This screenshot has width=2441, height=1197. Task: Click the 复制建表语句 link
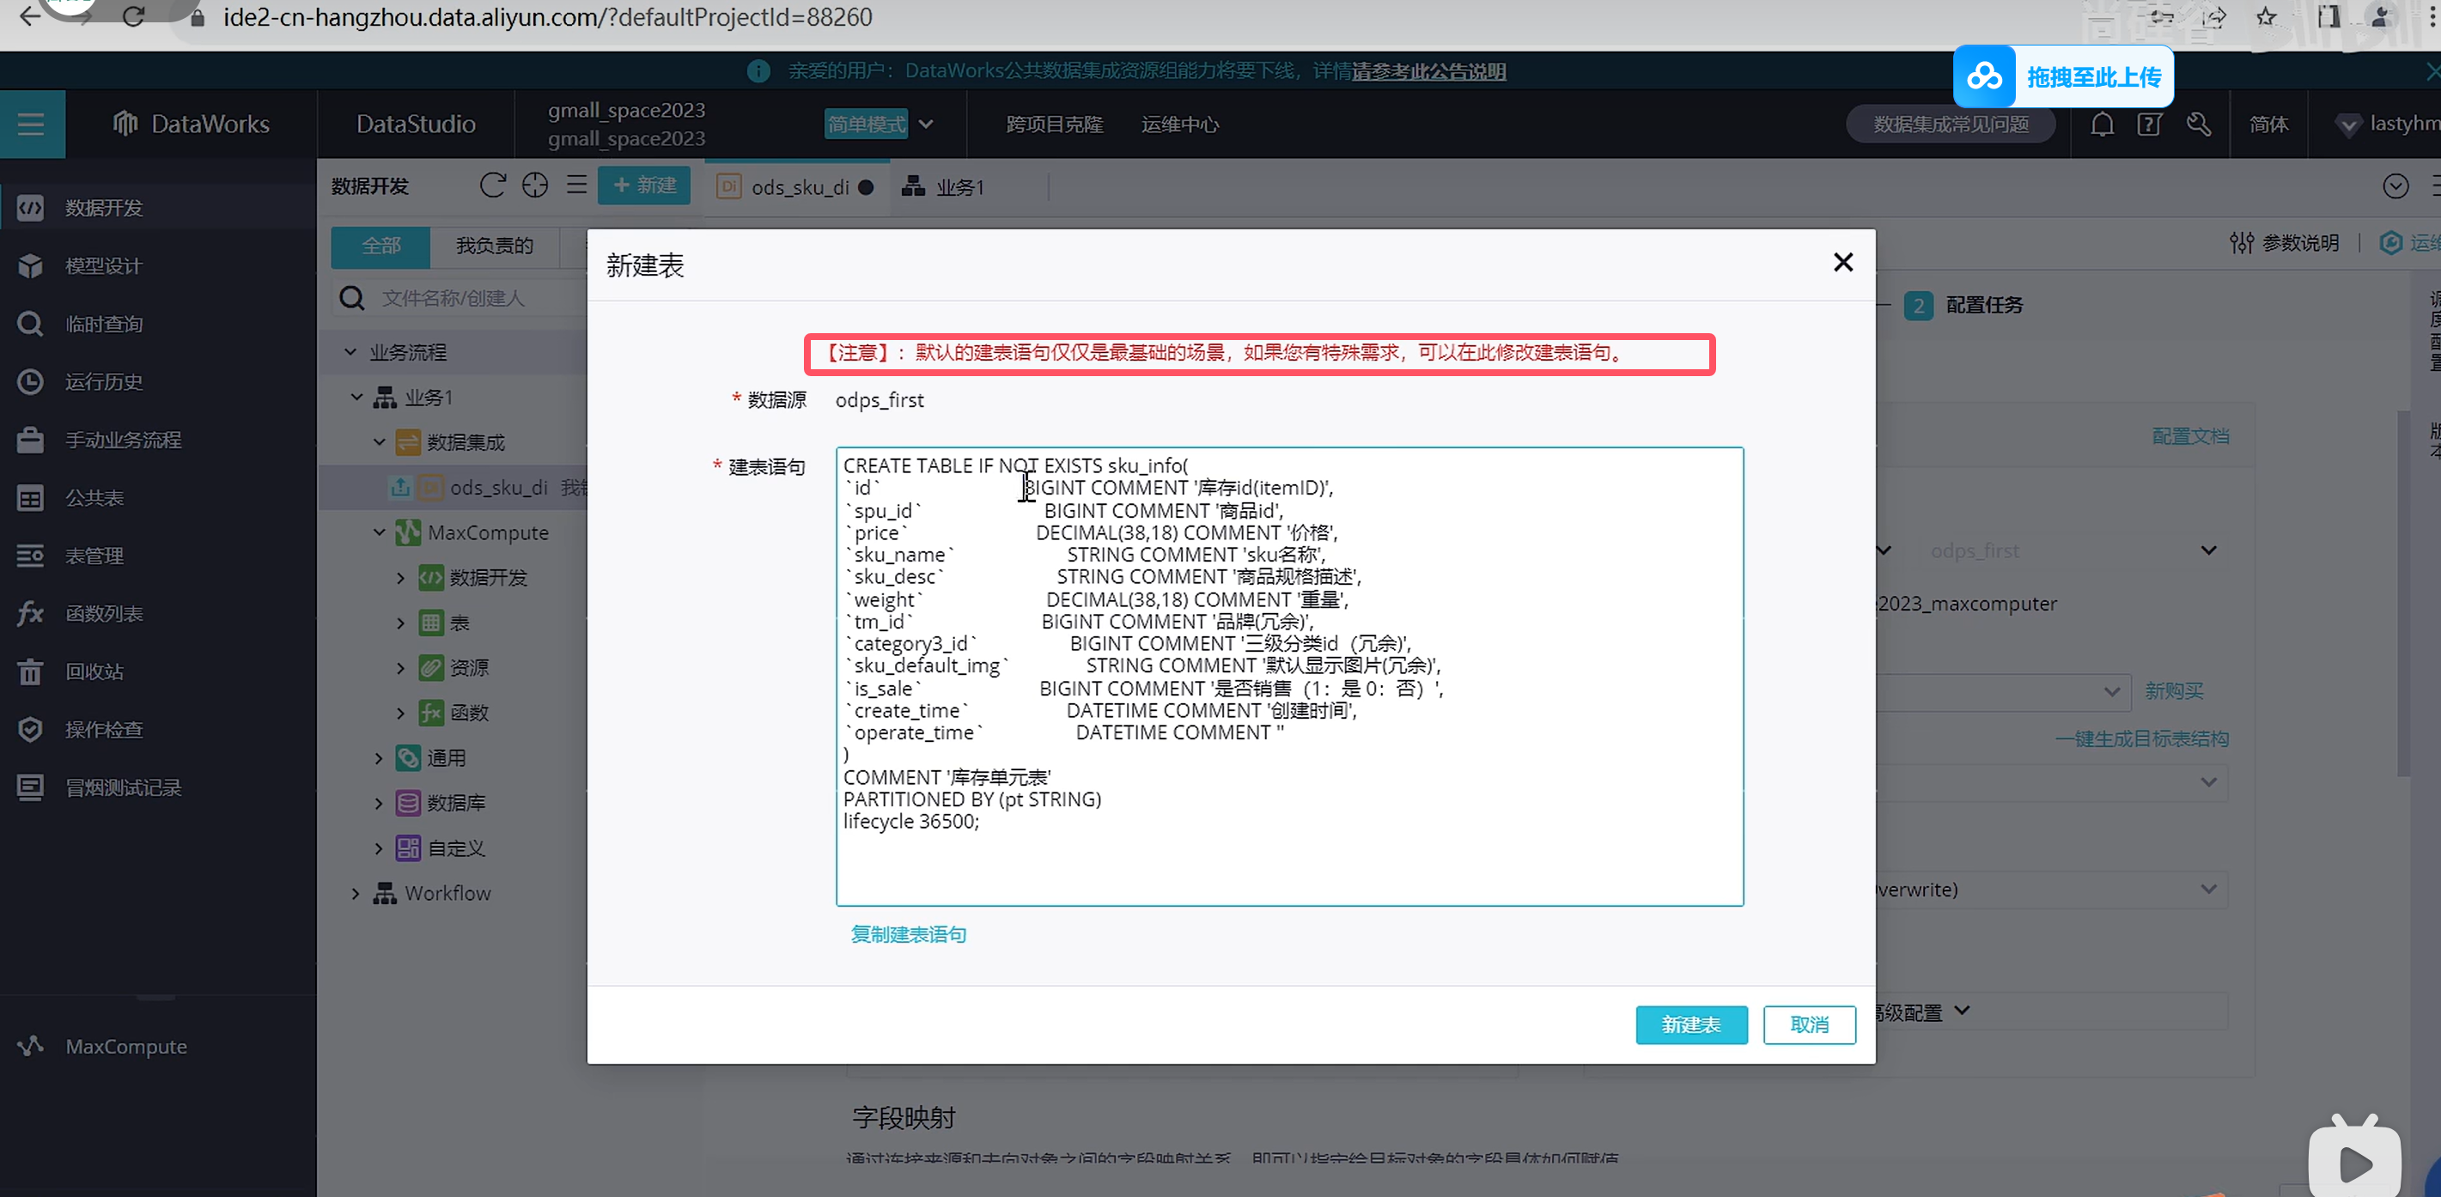pyautogui.click(x=908, y=935)
